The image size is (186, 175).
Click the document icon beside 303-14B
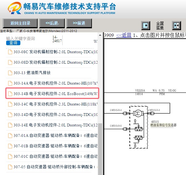(10, 93)
